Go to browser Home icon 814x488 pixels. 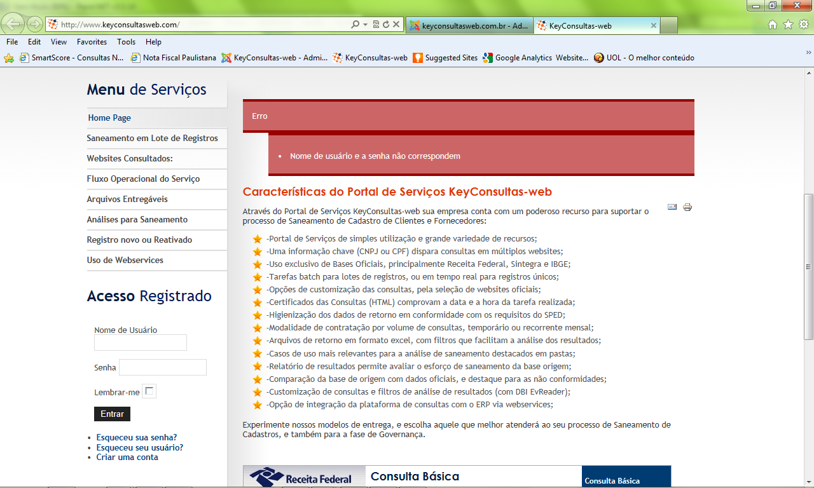[773, 25]
